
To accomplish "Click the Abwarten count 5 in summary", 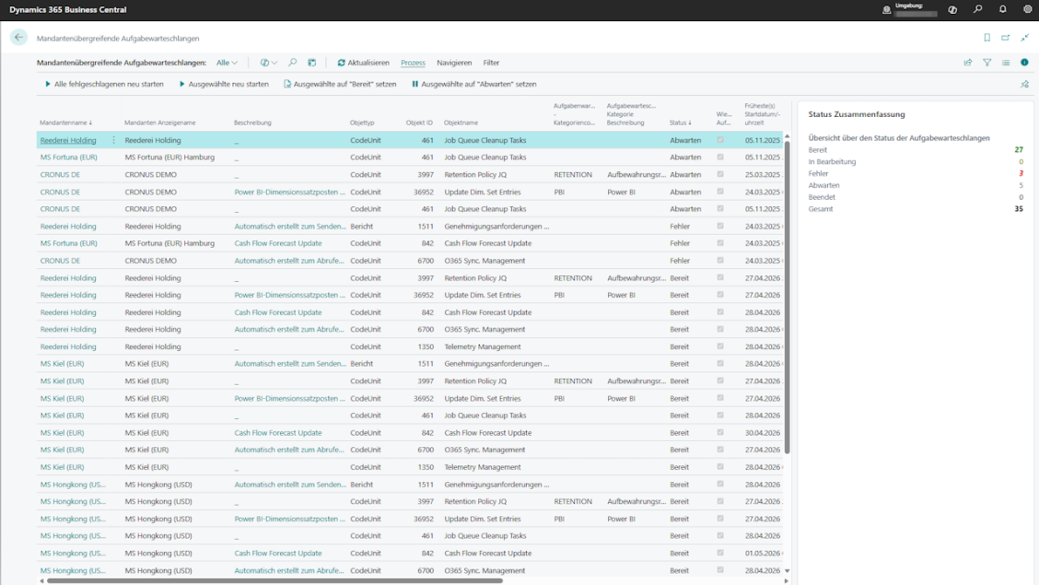I will (x=1021, y=185).
